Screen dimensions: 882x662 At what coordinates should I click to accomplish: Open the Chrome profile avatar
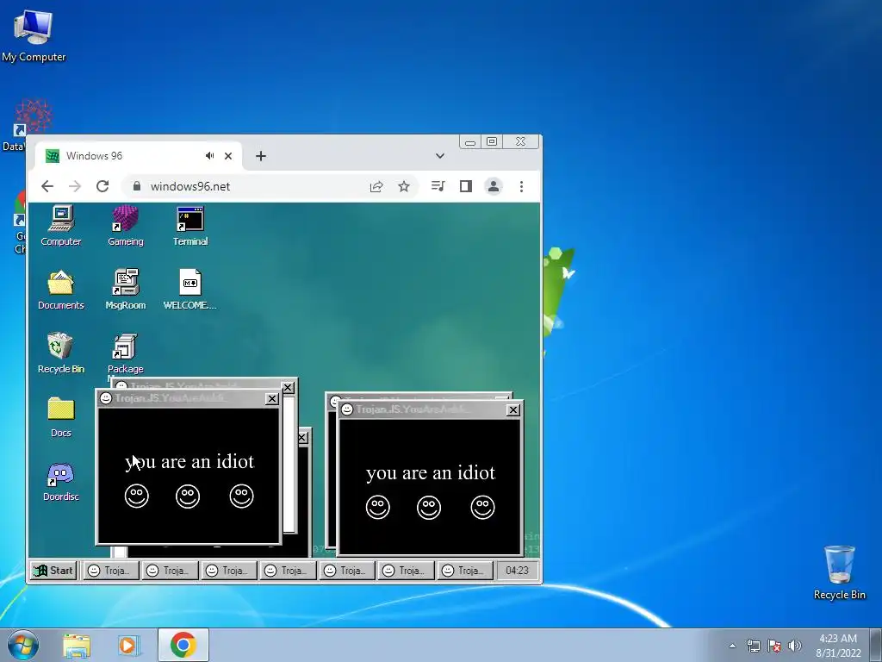[494, 186]
